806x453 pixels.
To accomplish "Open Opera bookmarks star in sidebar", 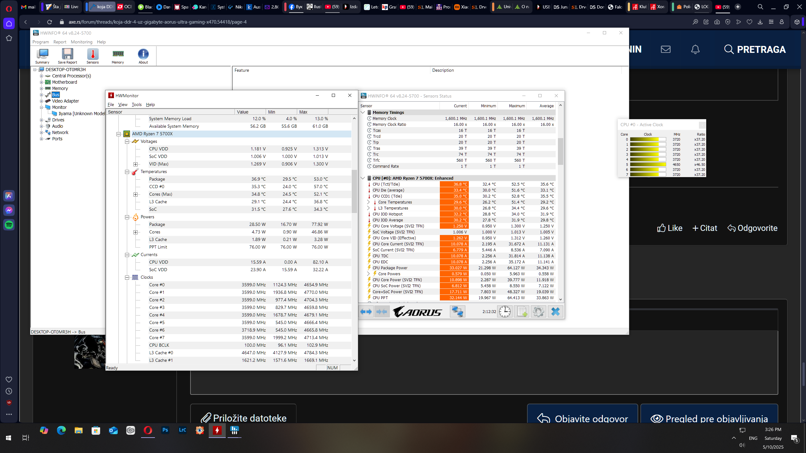I will tap(9, 38).
